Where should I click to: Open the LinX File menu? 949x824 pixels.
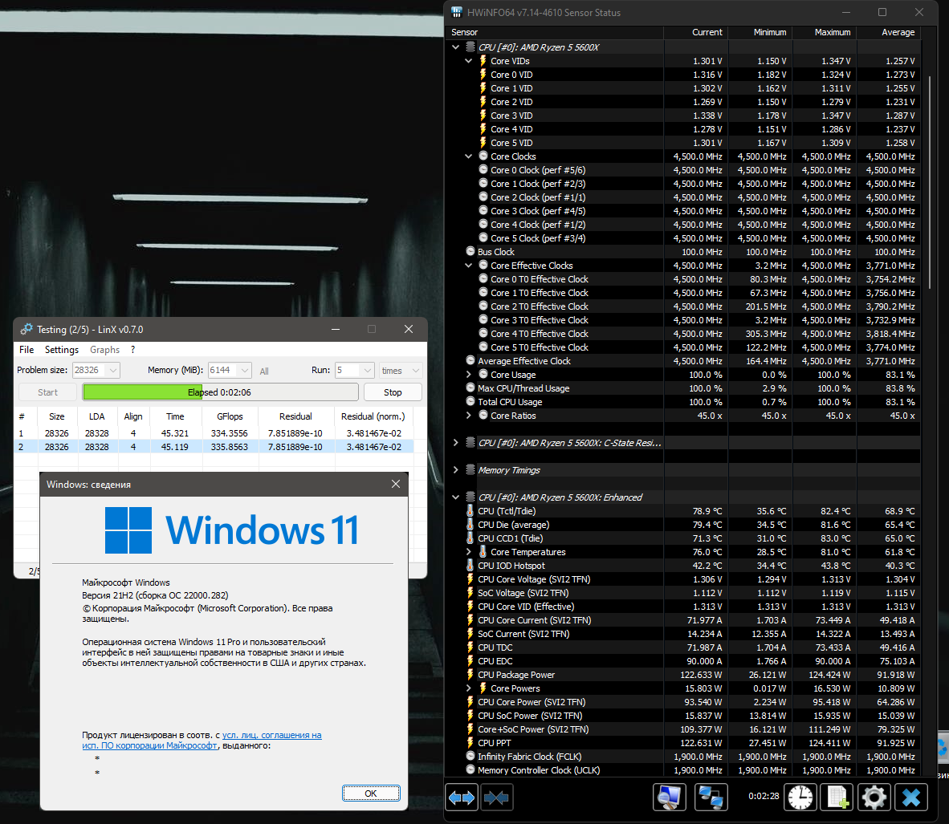click(26, 350)
